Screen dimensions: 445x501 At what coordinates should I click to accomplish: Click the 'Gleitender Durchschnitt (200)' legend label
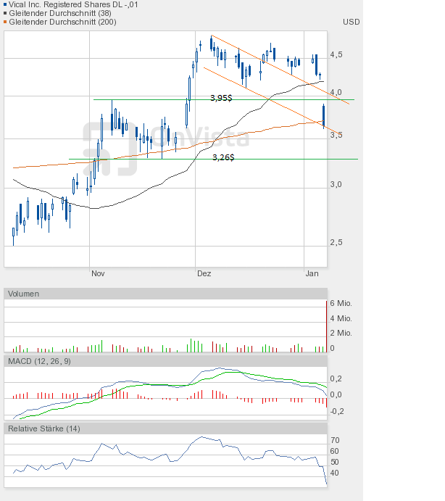(62, 22)
